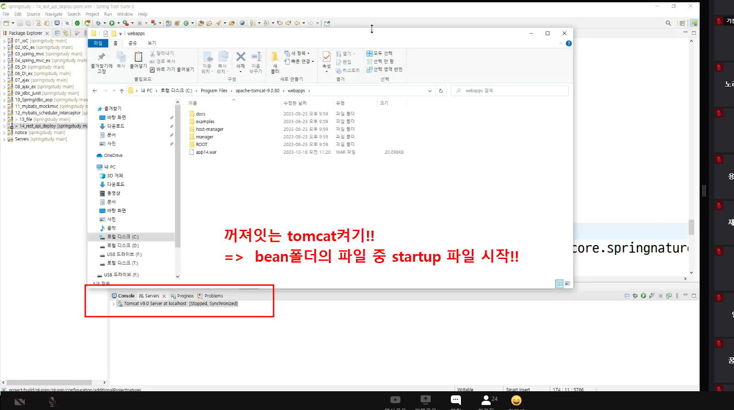Start server in debug mode bug icon in Servers view

[x=635, y=296]
